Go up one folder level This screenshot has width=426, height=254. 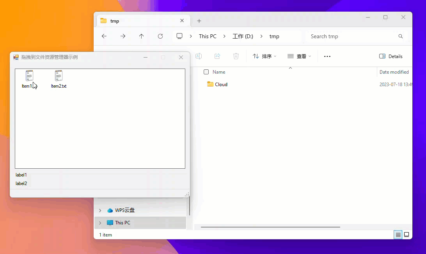point(142,36)
